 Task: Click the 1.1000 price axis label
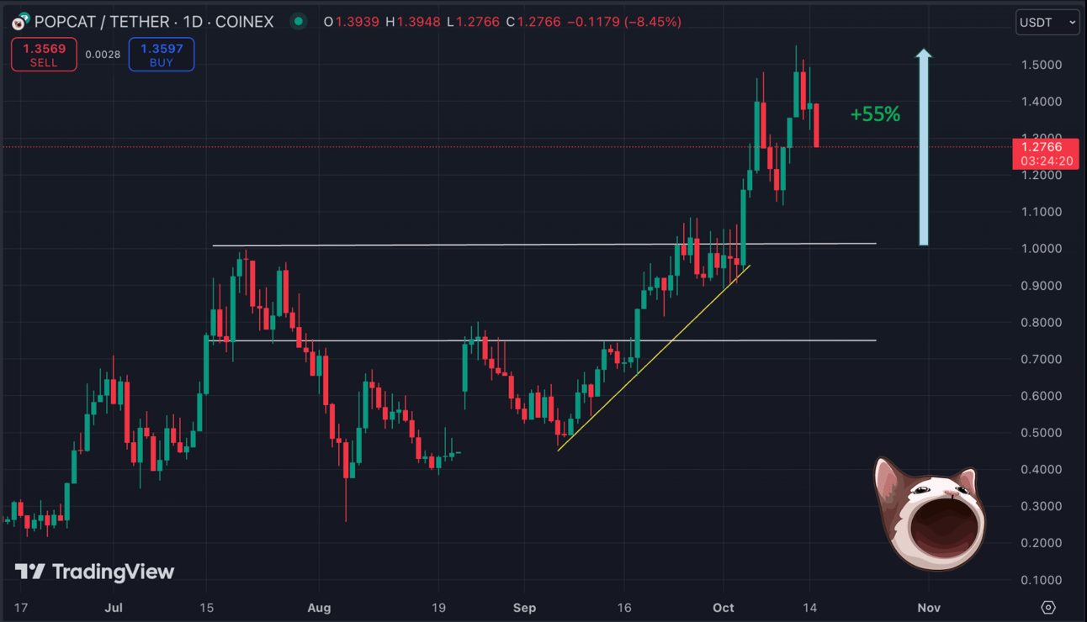(x=1041, y=212)
